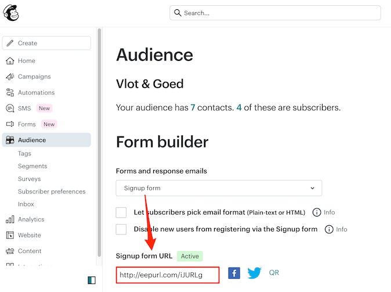Click the Analytics bar chart icon

pos(10,219)
